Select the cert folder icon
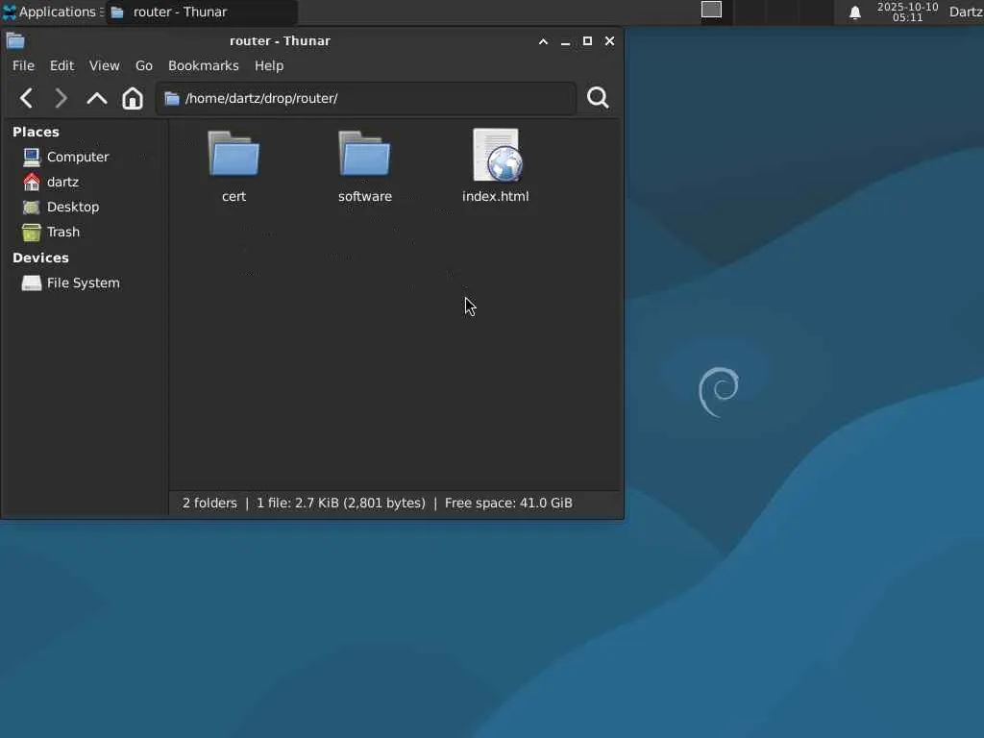The width and height of the screenshot is (984, 738). click(234, 154)
